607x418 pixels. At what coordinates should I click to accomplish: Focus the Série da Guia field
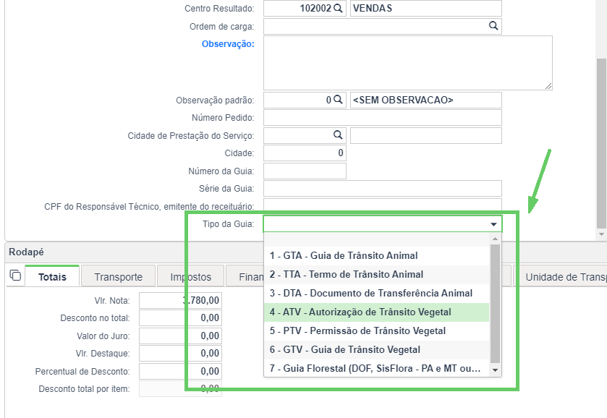point(383,189)
